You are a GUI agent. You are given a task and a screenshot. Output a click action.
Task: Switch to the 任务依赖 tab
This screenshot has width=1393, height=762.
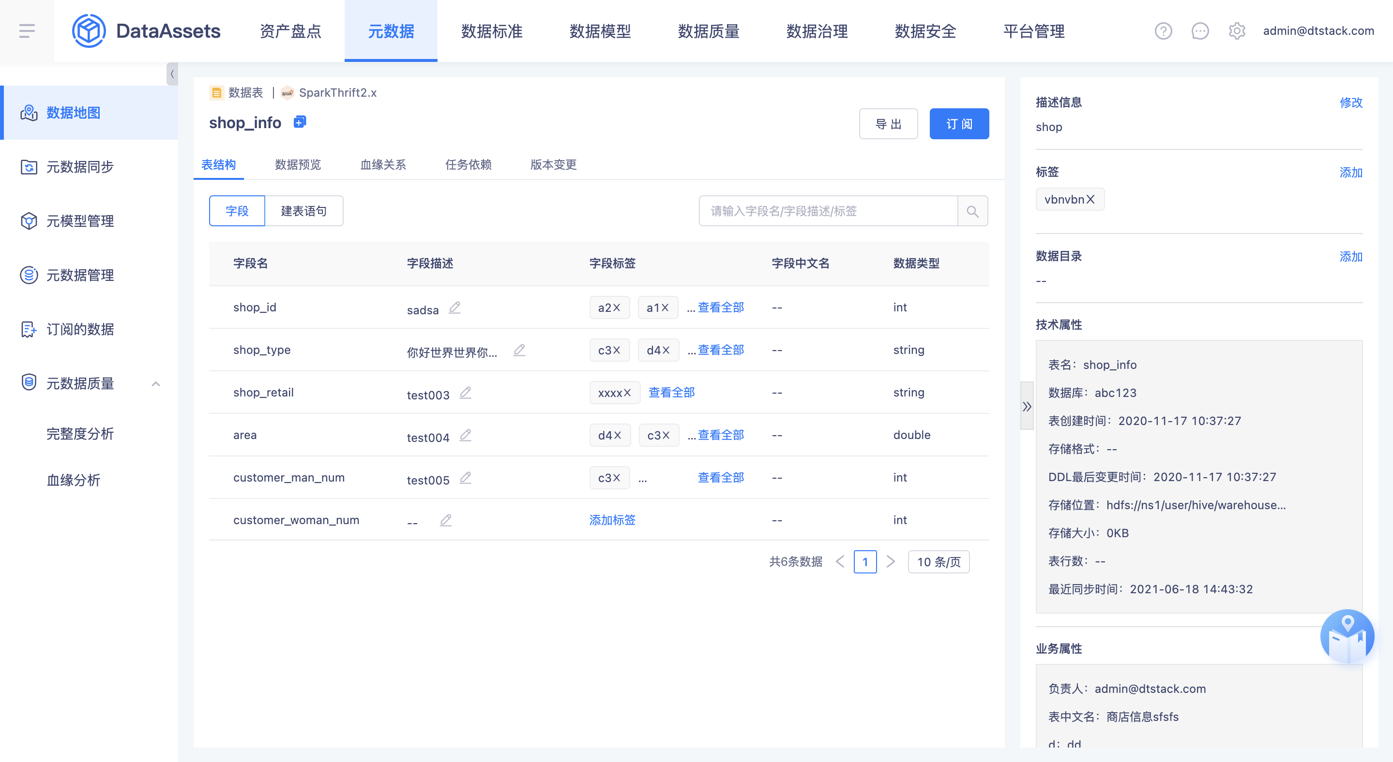[469, 165]
